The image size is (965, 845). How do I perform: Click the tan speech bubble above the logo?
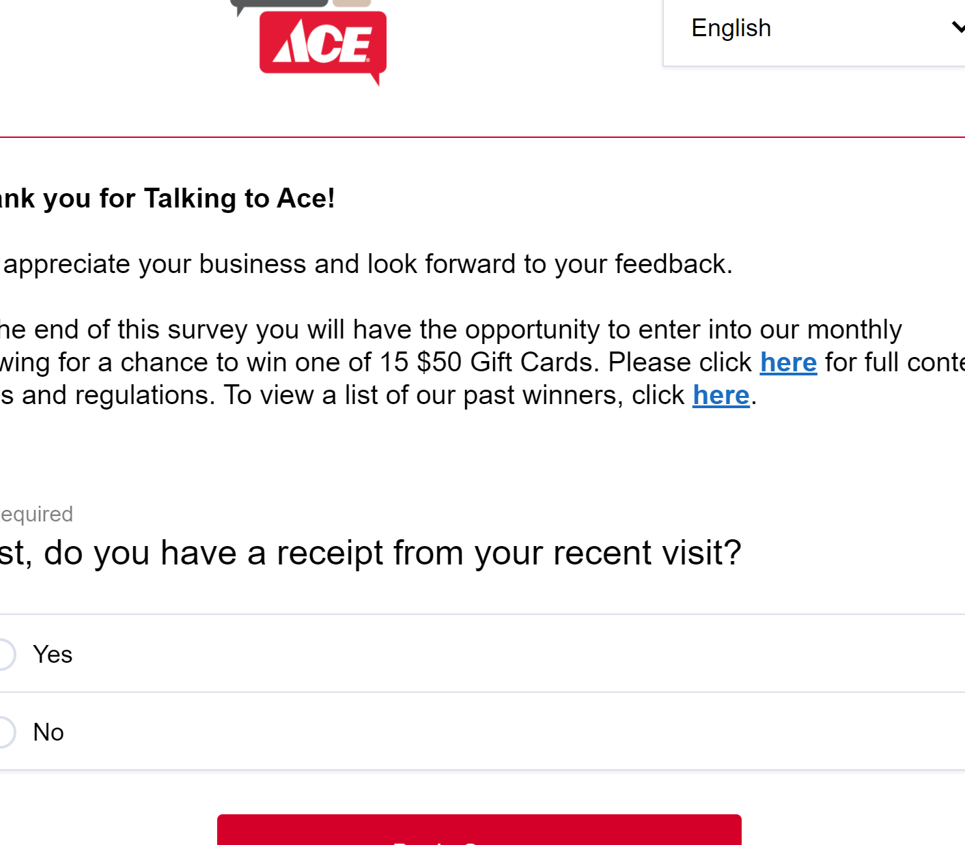coord(352,3)
